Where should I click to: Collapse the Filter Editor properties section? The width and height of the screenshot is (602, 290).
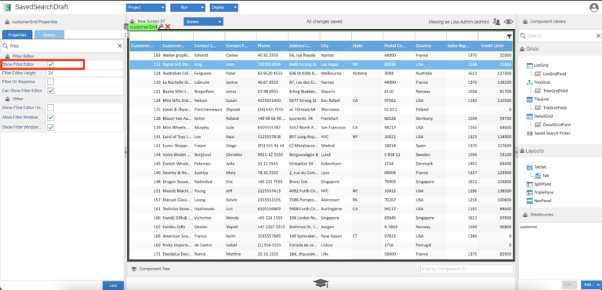click(x=7, y=56)
